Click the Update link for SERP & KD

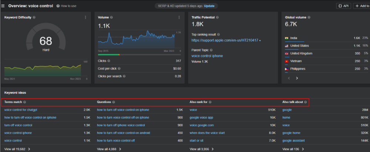(x=209, y=6)
